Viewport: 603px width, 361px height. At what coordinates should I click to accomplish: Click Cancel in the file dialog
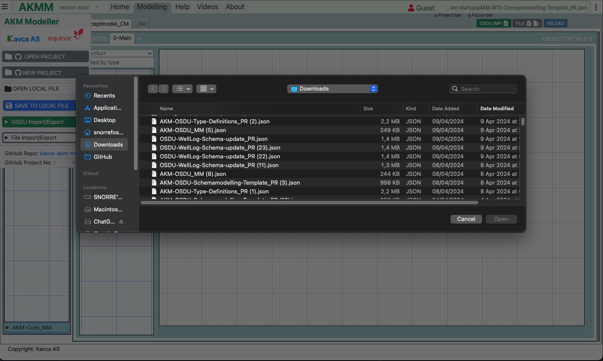coord(466,219)
